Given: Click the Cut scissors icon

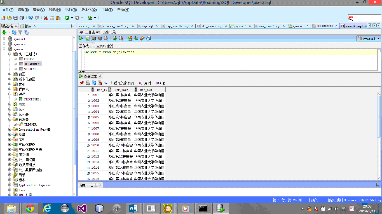Looking at the screenshot, I should click(45, 18).
